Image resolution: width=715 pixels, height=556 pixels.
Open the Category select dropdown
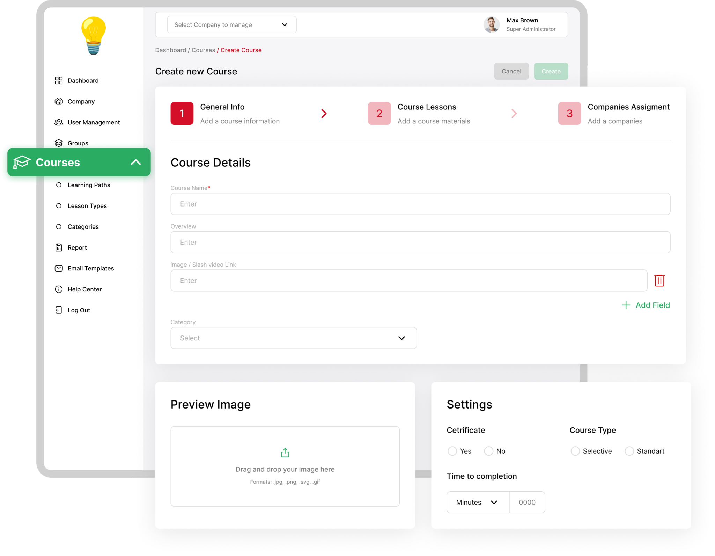pos(293,338)
